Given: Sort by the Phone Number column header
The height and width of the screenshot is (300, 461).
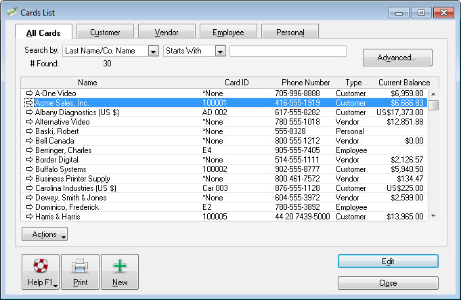Looking at the screenshot, I should click(306, 83).
